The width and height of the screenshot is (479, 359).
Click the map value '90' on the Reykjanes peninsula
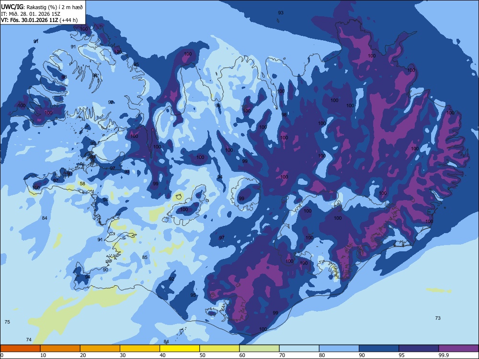[x=105, y=270]
